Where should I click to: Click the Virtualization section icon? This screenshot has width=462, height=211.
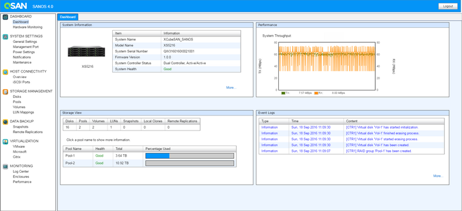click(x=5, y=141)
